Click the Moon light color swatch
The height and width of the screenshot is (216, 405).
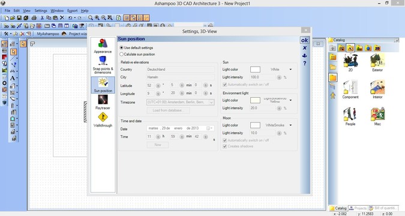tap(255, 125)
